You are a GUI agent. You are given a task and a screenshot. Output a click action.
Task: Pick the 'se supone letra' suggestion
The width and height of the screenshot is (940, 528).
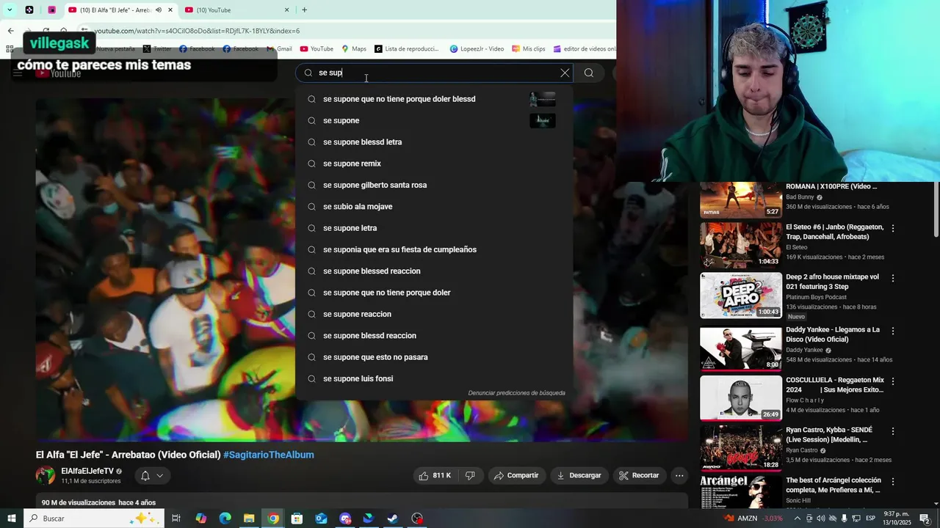pos(434,228)
